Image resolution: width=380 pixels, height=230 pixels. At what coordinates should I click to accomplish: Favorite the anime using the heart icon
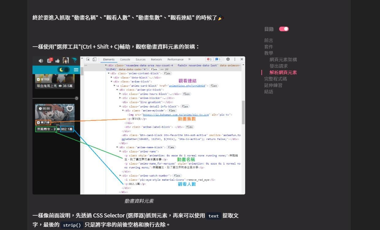click(x=70, y=108)
